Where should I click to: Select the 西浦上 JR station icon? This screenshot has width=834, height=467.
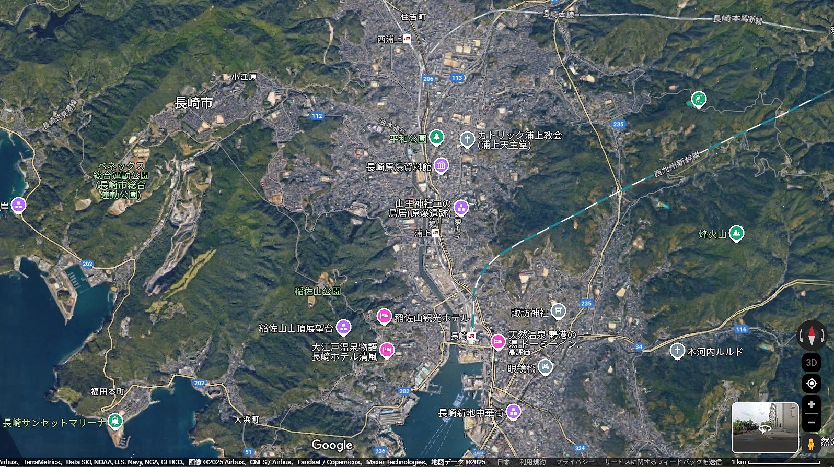[407, 39]
